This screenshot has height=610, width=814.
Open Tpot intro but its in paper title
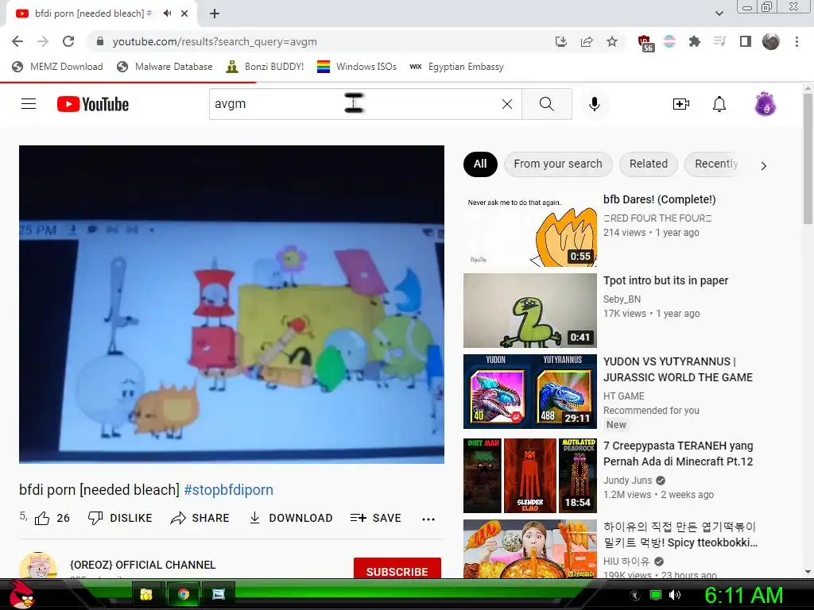[x=665, y=280]
